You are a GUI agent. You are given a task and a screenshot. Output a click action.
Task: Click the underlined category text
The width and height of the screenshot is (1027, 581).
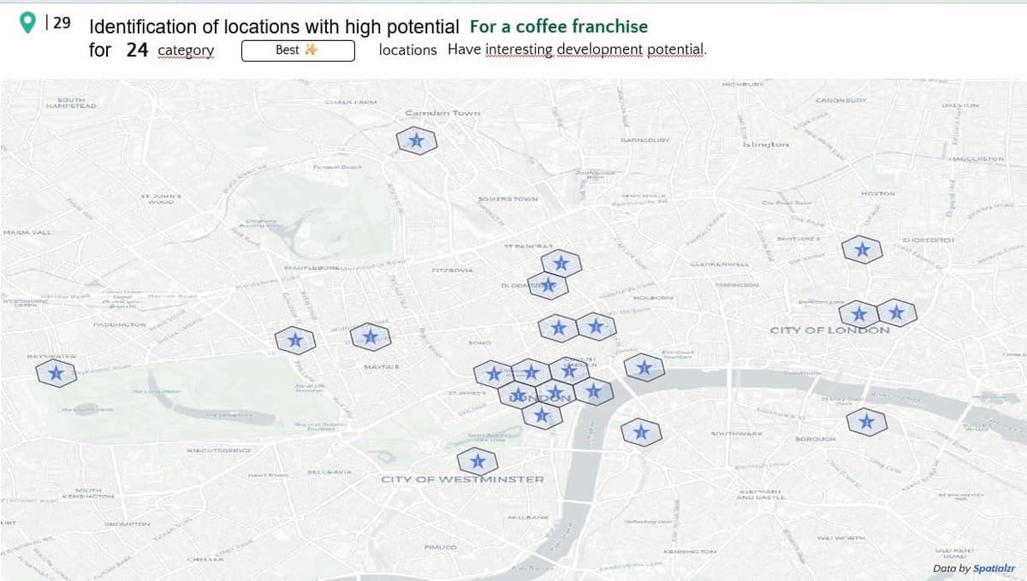point(185,50)
